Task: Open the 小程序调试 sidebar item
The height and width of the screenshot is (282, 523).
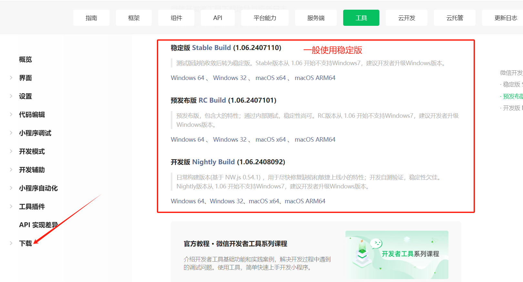Action: click(35, 133)
